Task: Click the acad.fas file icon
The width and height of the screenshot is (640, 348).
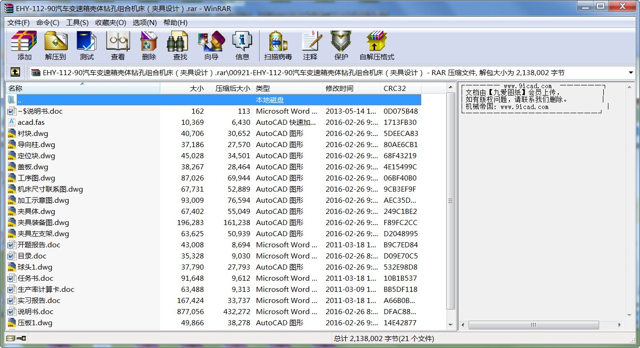Action: click(12, 122)
